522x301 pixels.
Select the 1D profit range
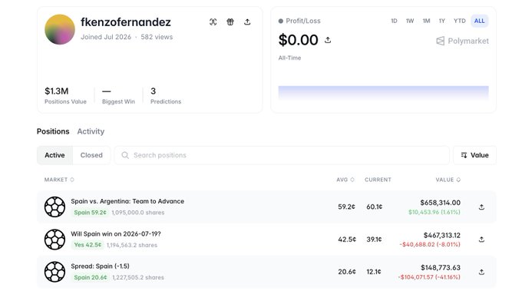[394, 21]
